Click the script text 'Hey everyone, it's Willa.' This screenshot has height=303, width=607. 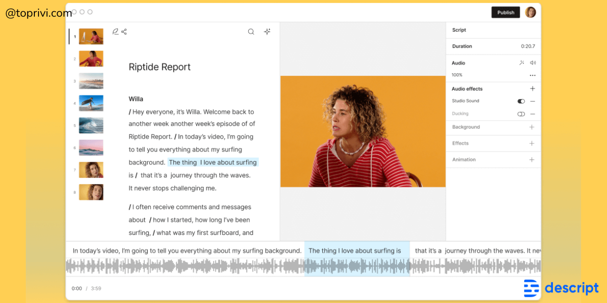click(x=167, y=112)
